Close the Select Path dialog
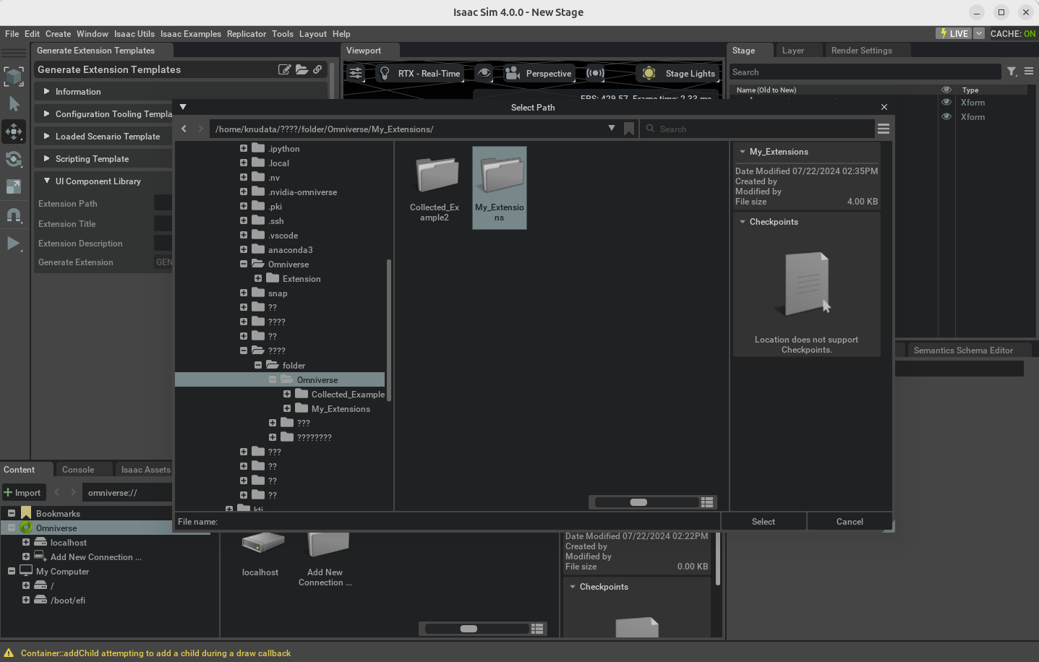The height and width of the screenshot is (662, 1039). point(884,107)
